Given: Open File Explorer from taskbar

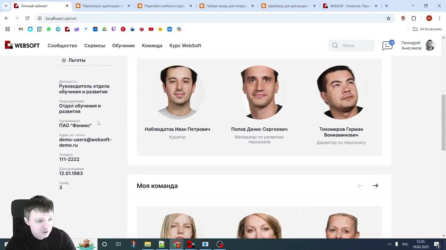Looking at the screenshot, I should click(x=148, y=244).
